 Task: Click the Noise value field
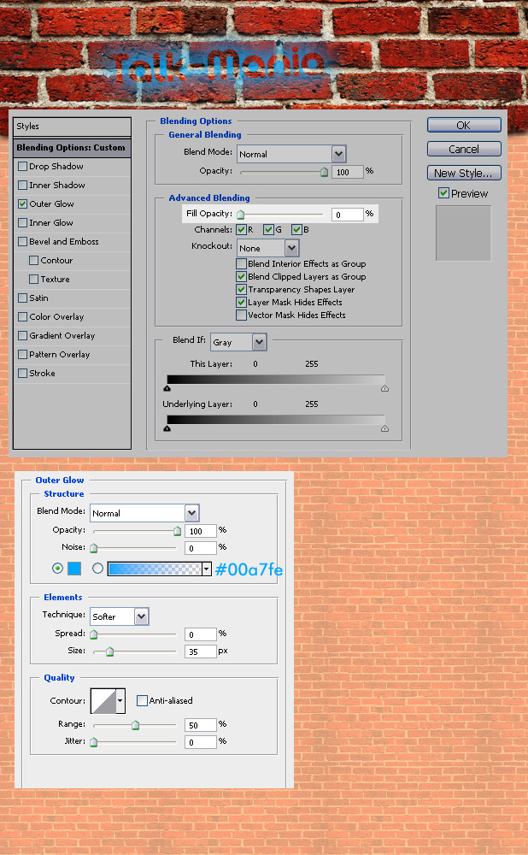click(201, 548)
